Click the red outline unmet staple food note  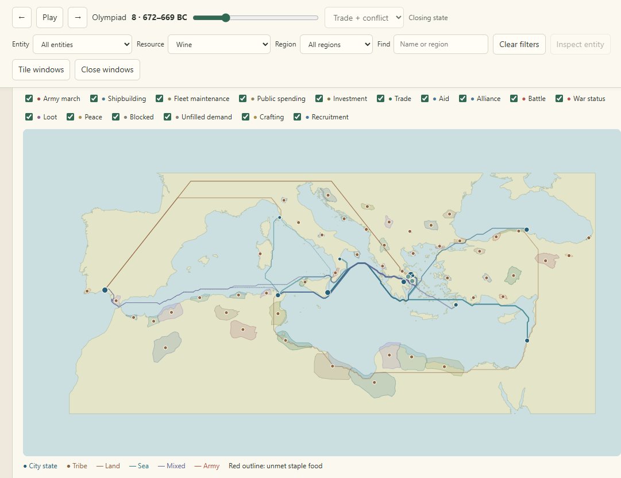coord(276,466)
